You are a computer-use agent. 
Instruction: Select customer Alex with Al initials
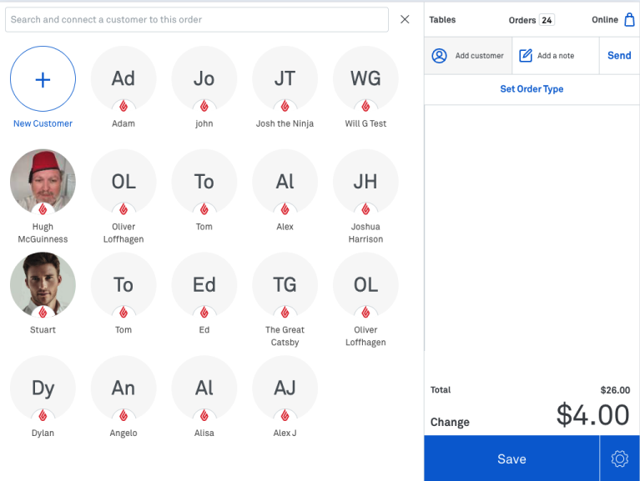[285, 182]
